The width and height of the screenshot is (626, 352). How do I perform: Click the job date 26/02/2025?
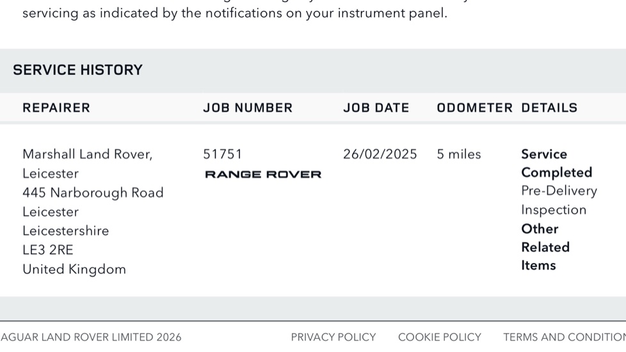click(x=380, y=154)
